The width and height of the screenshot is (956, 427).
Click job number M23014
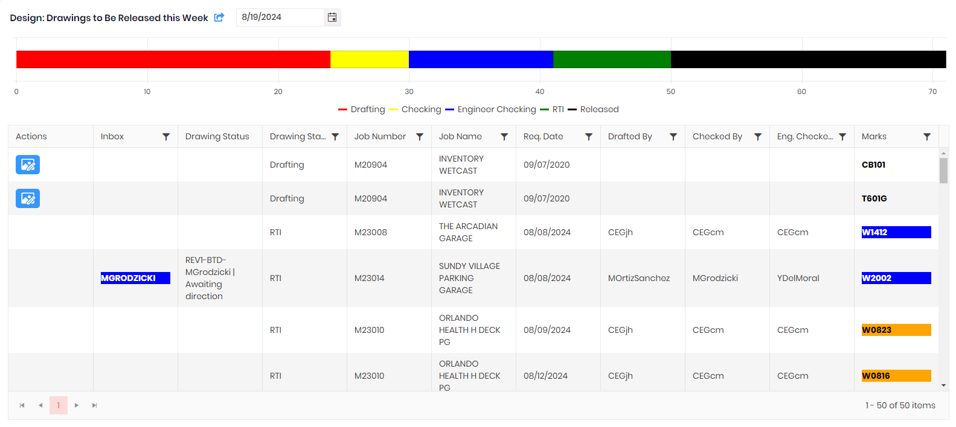[370, 278]
